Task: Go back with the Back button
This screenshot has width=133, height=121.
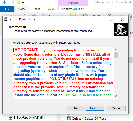Action: (x=76, y=108)
